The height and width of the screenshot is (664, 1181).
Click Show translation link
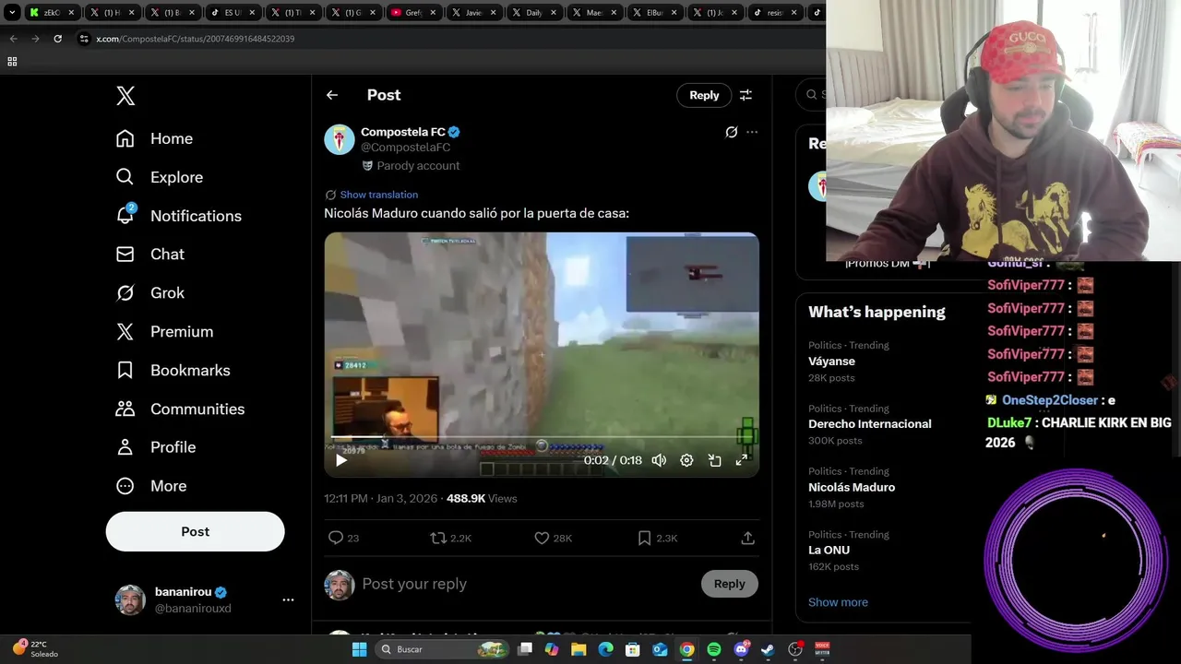click(x=379, y=195)
